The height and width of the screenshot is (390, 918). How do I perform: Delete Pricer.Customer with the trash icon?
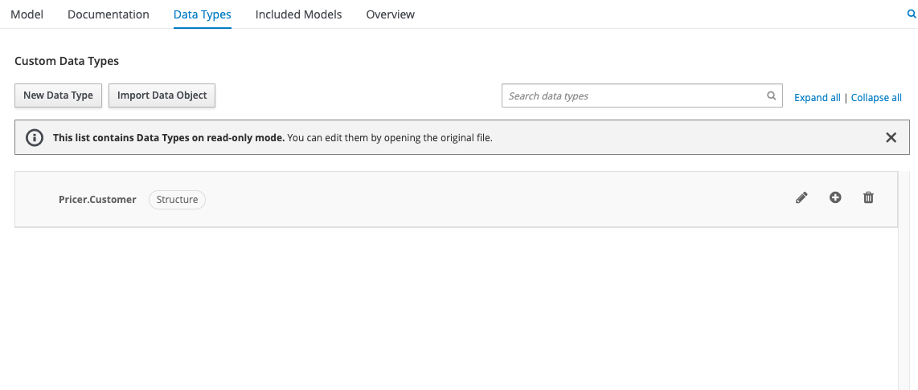(868, 197)
